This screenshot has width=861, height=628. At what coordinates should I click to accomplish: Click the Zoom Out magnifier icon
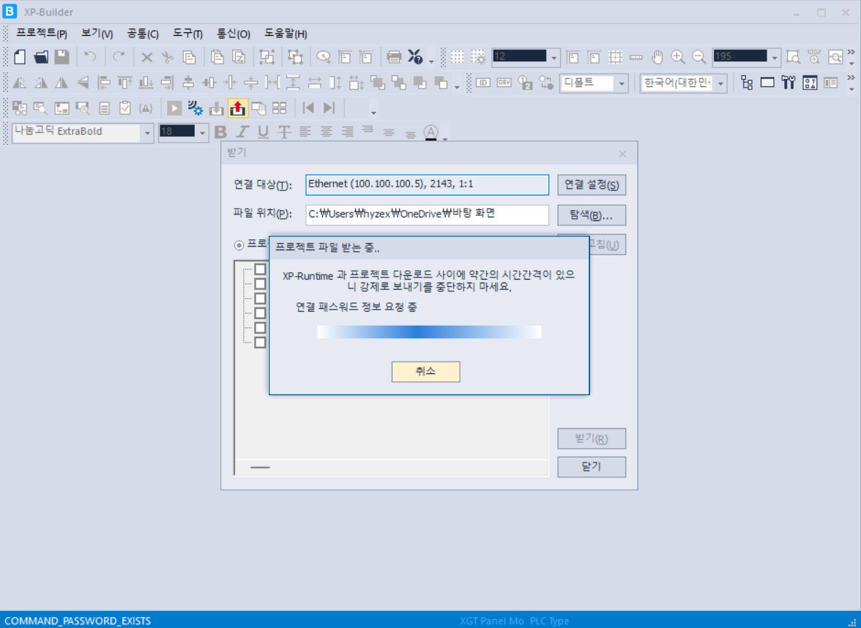point(698,57)
